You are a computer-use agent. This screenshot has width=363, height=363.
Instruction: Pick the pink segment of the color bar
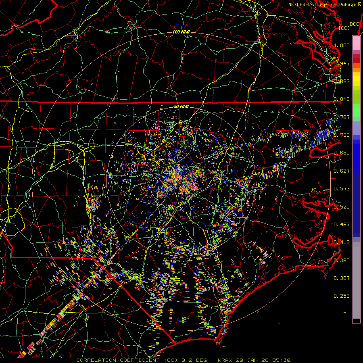(356, 43)
